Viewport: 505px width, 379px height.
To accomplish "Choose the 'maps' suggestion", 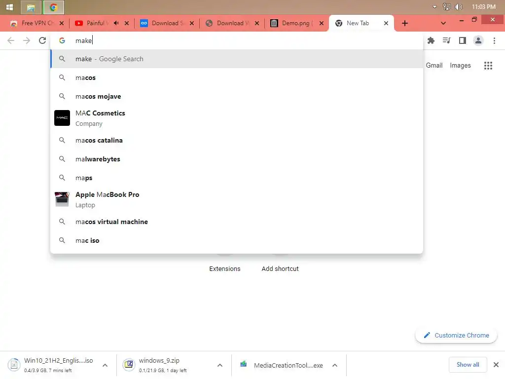I will [237, 178].
